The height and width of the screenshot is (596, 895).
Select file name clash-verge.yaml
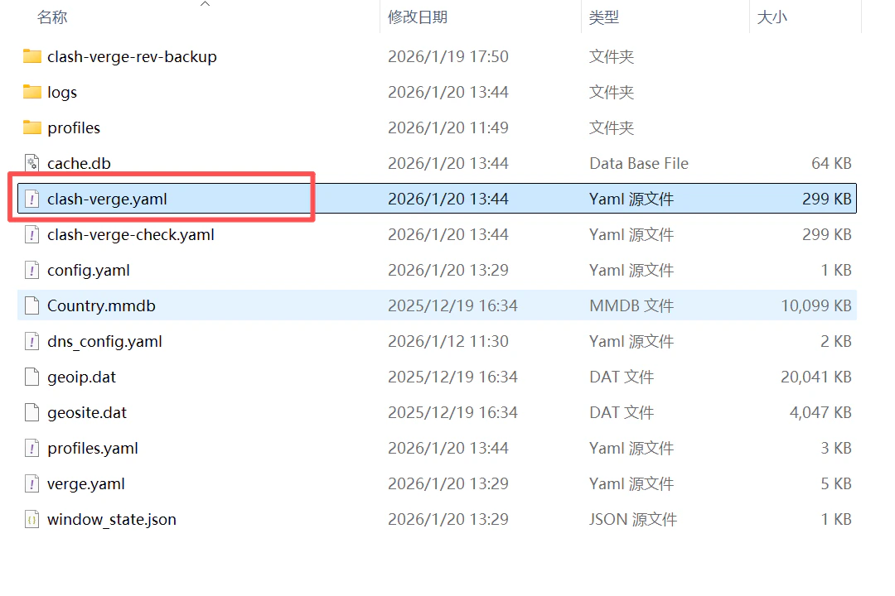[107, 199]
